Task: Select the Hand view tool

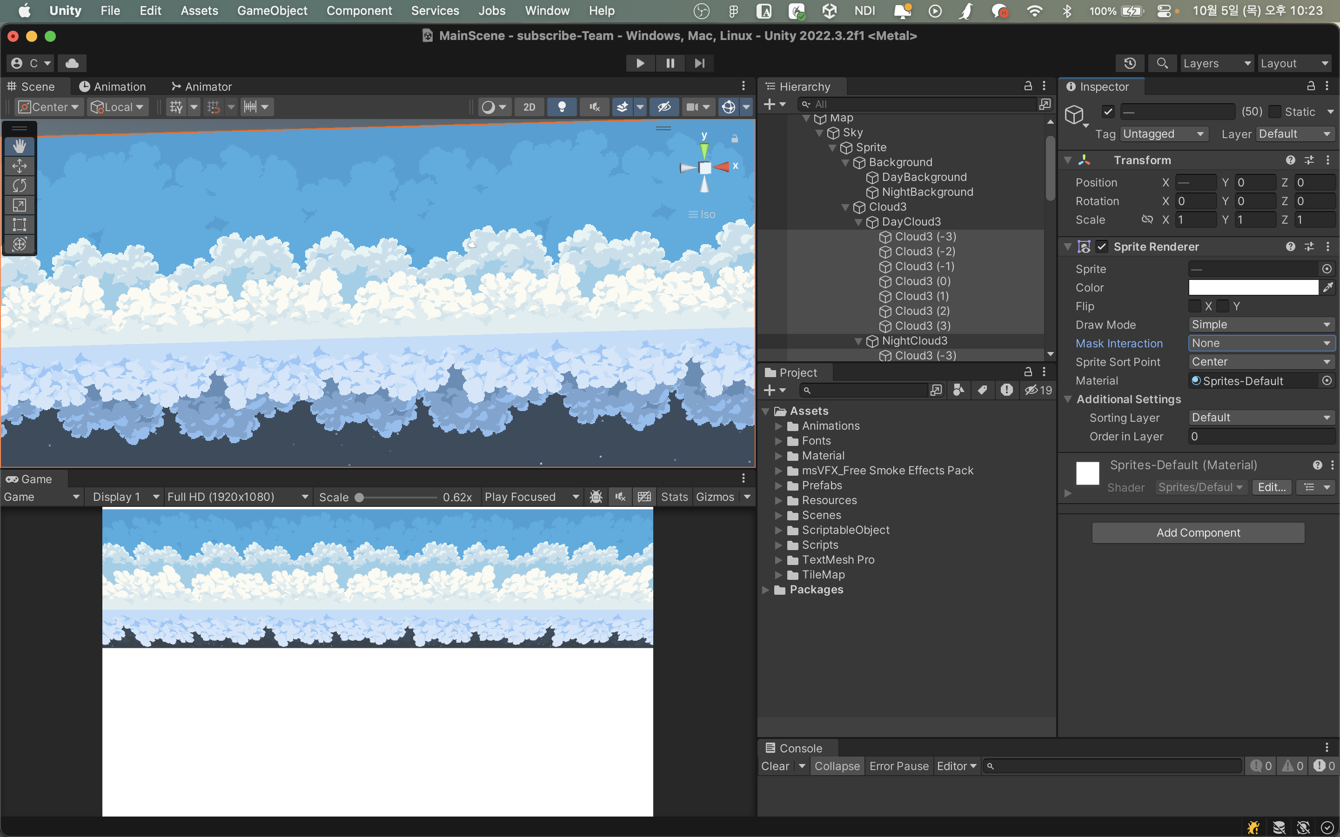Action: pyautogui.click(x=20, y=146)
